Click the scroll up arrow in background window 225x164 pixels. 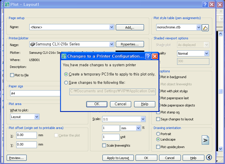coord(221,34)
